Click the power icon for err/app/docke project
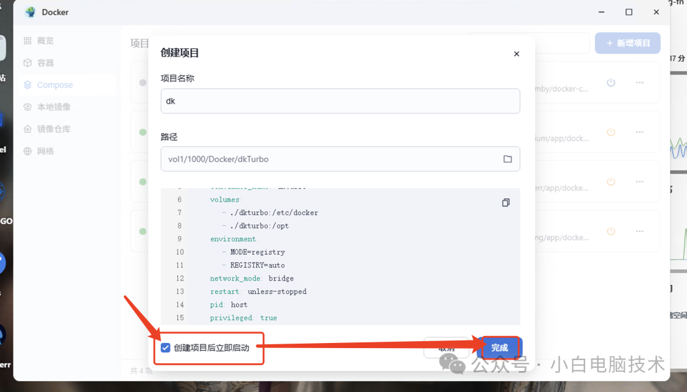Image resolution: width=687 pixels, height=392 pixels. [611, 181]
